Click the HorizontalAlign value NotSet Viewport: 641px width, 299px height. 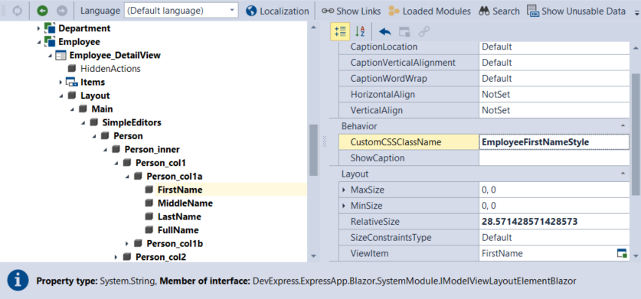[496, 95]
